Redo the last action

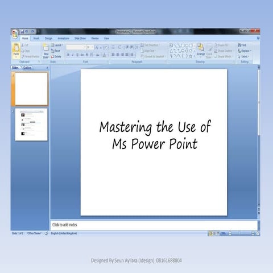pos(32,31)
